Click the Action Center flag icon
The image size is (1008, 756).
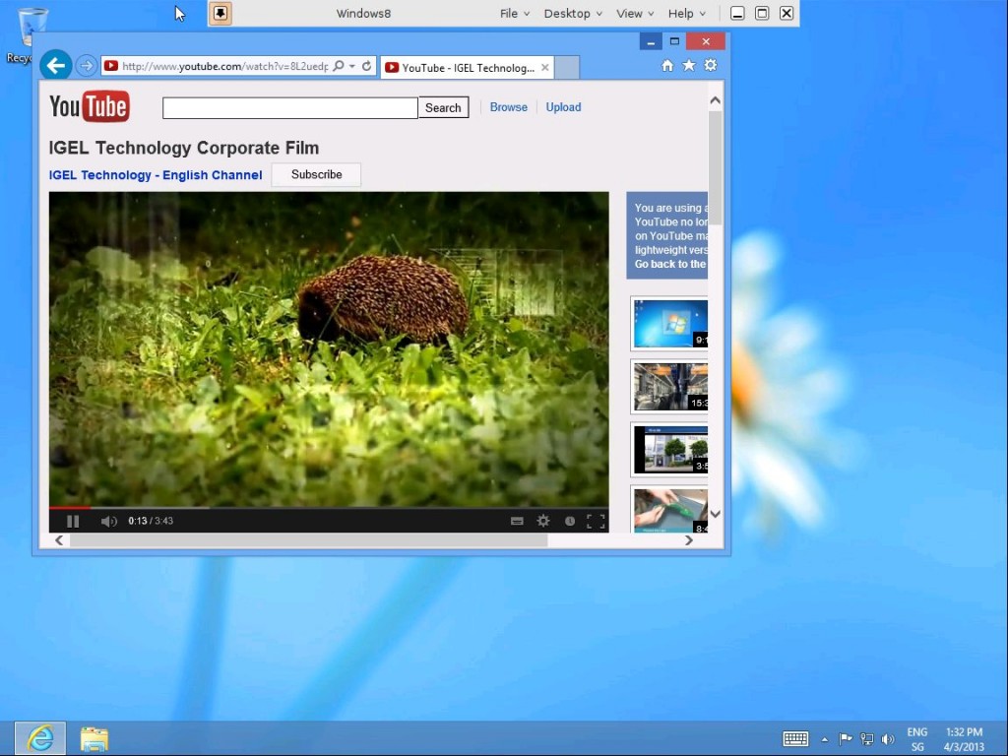(847, 739)
